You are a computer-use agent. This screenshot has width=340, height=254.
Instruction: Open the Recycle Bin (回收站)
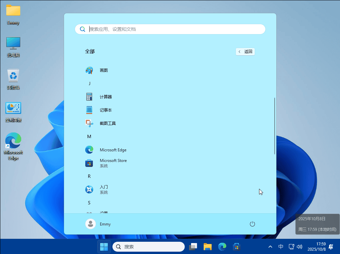(x=13, y=76)
